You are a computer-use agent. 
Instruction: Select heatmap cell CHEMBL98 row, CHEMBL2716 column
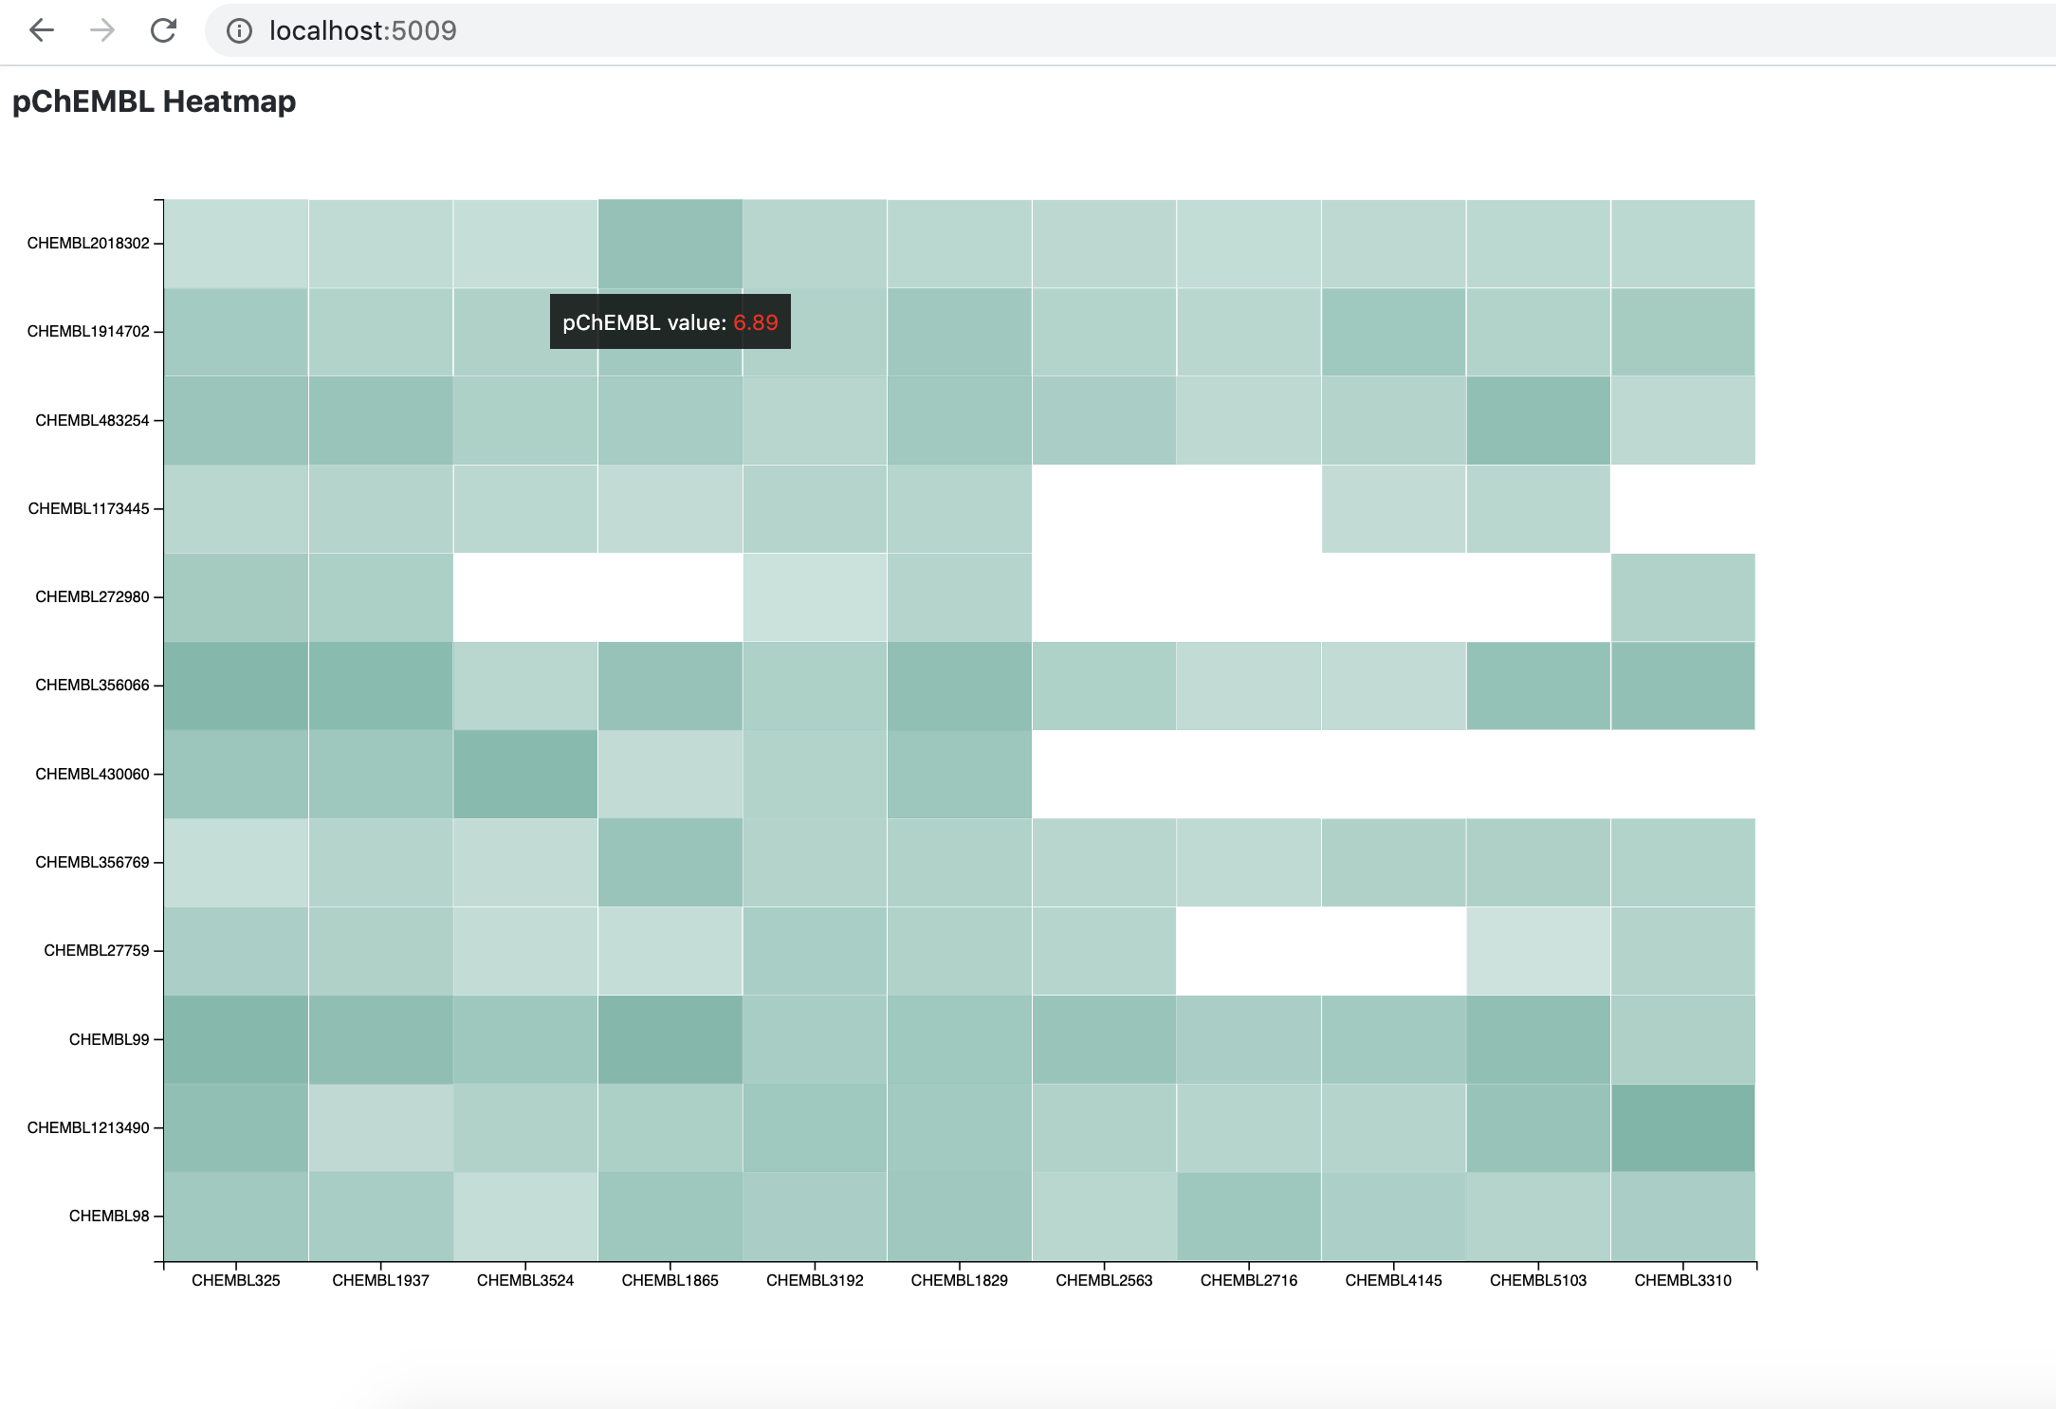coord(1249,1217)
